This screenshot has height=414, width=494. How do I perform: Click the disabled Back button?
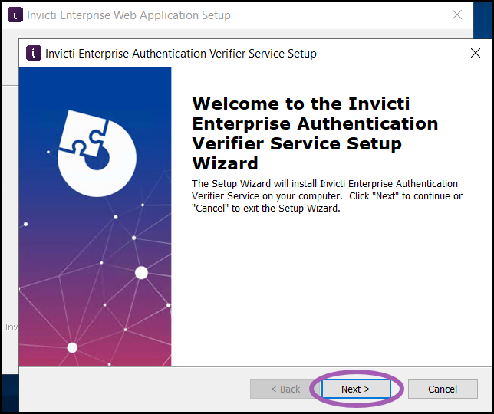(285, 389)
